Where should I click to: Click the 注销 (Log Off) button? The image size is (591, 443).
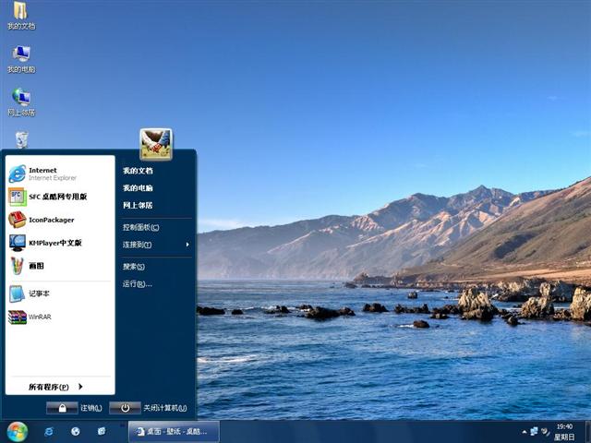(75, 408)
